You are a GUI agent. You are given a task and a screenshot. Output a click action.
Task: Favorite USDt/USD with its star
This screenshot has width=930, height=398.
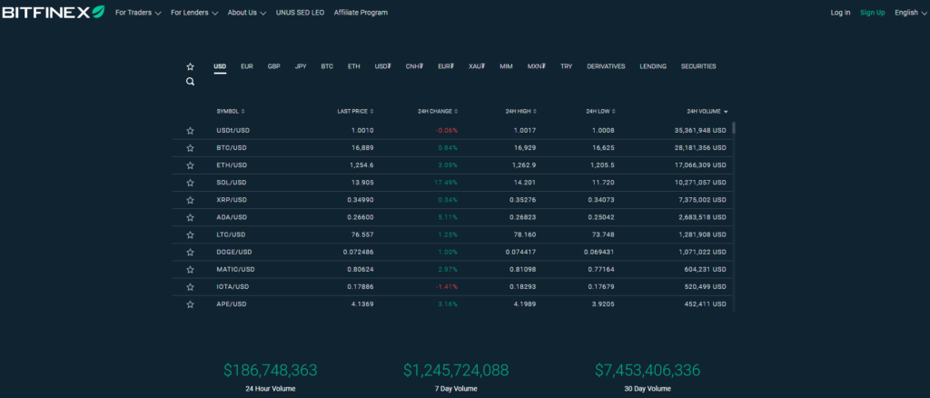[190, 131]
